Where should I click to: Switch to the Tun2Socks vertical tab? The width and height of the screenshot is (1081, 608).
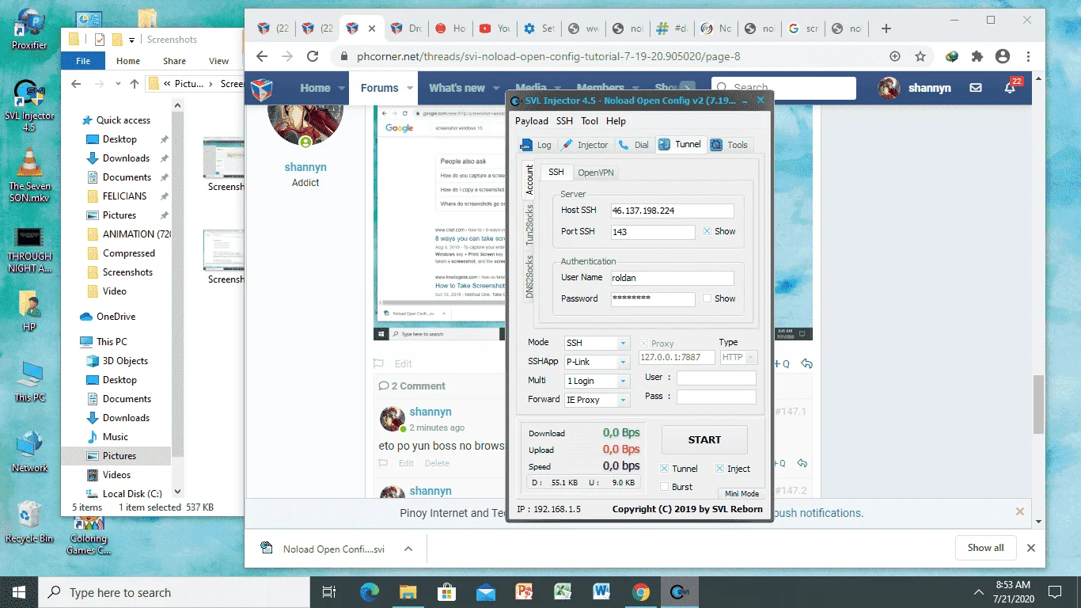pos(530,225)
